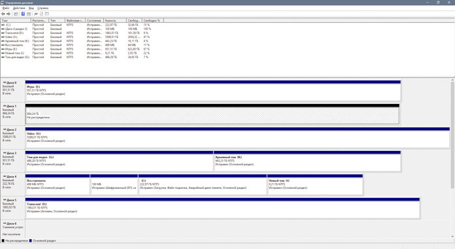Click drive icon of Transcend (D:) list row
Image resolution: width=455 pixels, height=249 pixels.
[3, 33]
